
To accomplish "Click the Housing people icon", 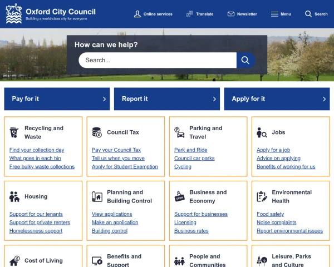I will tap(14, 196).
